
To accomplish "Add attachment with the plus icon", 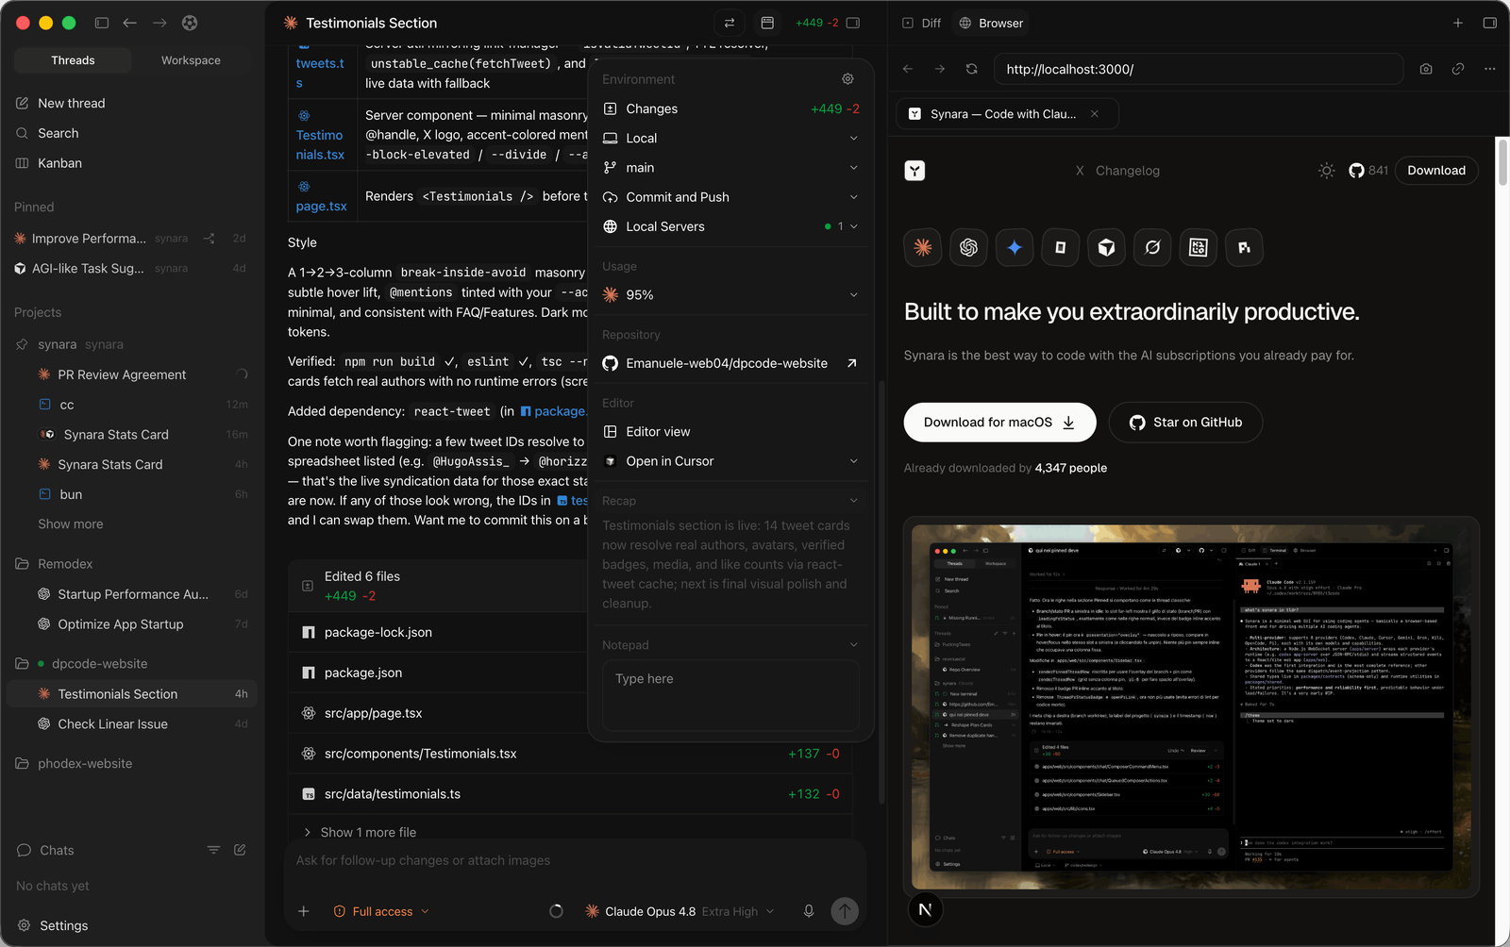I will [303, 911].
